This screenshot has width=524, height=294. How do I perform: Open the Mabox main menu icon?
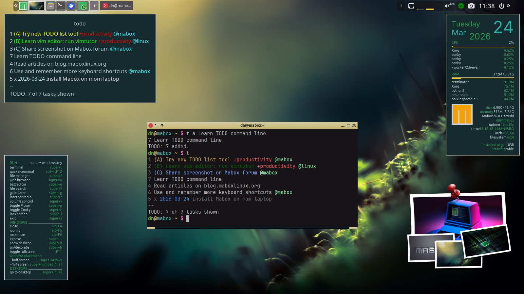click(x=23, y=6)
